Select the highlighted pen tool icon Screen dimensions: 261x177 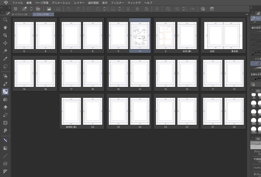tap(5, 91)
